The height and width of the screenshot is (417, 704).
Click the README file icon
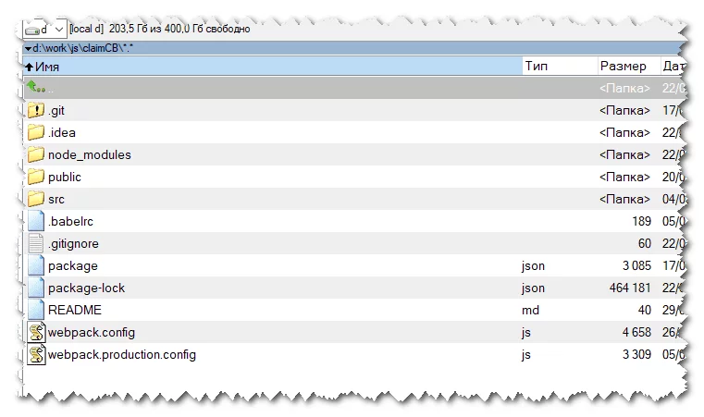[x=36, y=310]
